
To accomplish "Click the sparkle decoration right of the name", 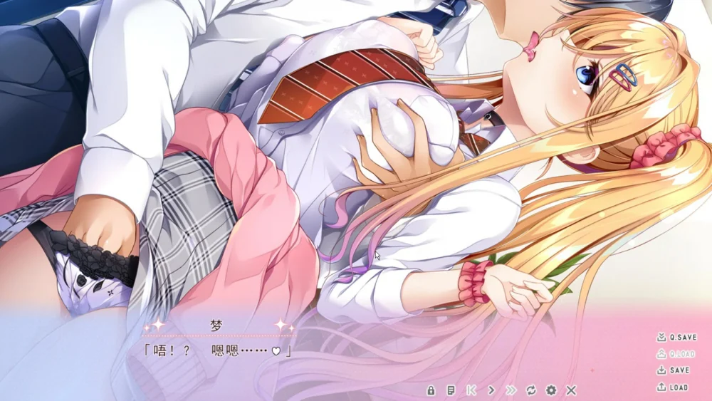I will tap(283, 326).
